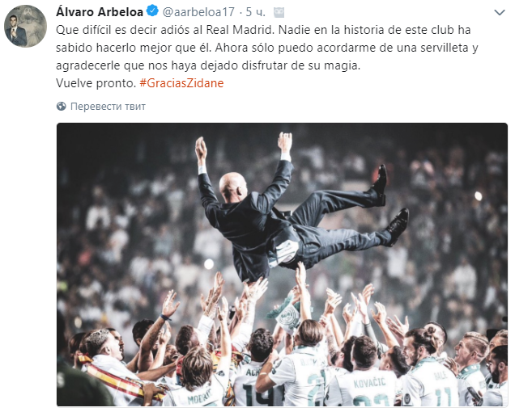Click the text line mentioning 'servilleta'
Image resolution: width=515 pixels, height=412 pixels.
pos(266,48)
